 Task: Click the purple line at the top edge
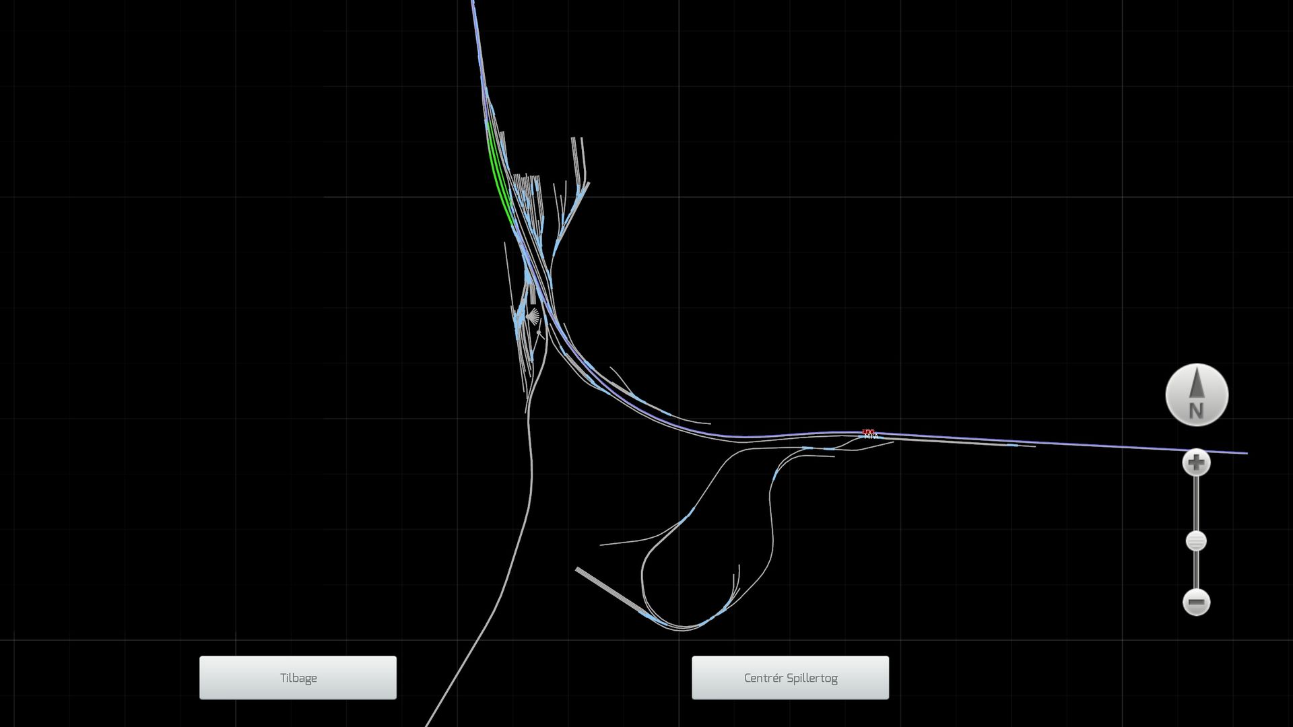473,5
